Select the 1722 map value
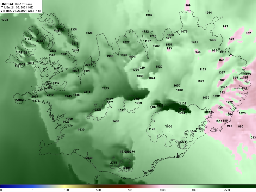 [x=145, y=32]
